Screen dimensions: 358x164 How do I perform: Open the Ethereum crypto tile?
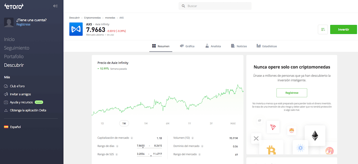tap(315, 135)
